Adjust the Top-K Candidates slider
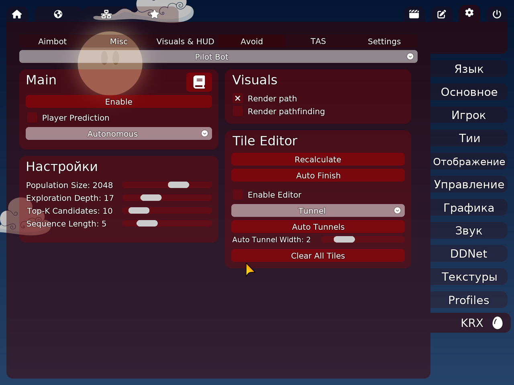Image resolution: width=514 pixels, height=385 pixels. coord(167,211)
